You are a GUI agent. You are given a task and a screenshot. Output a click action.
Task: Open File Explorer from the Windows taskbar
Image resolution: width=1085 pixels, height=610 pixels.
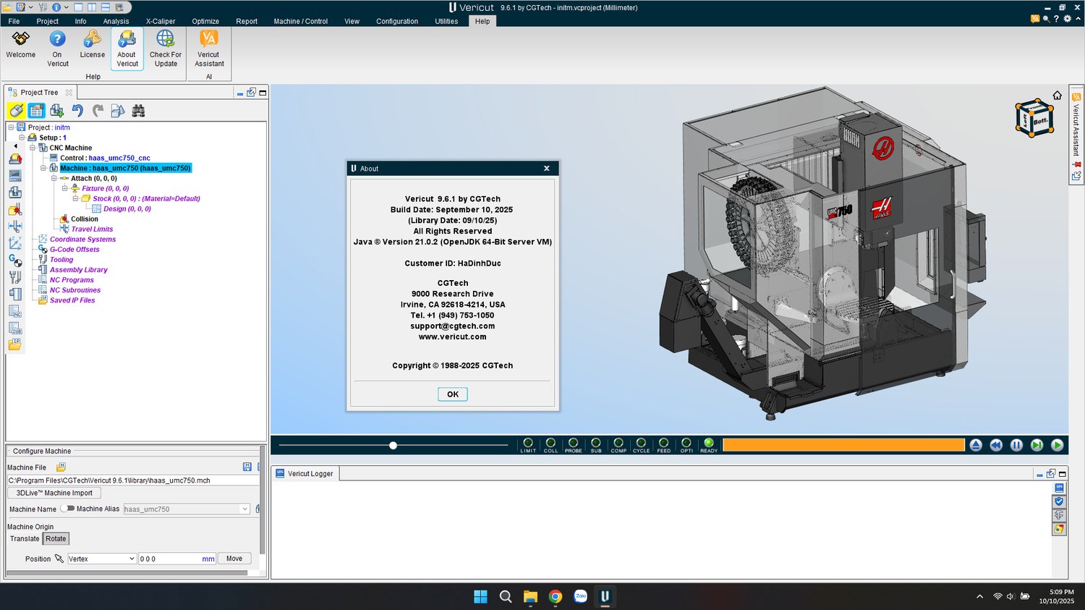click(x=530, y=596)
